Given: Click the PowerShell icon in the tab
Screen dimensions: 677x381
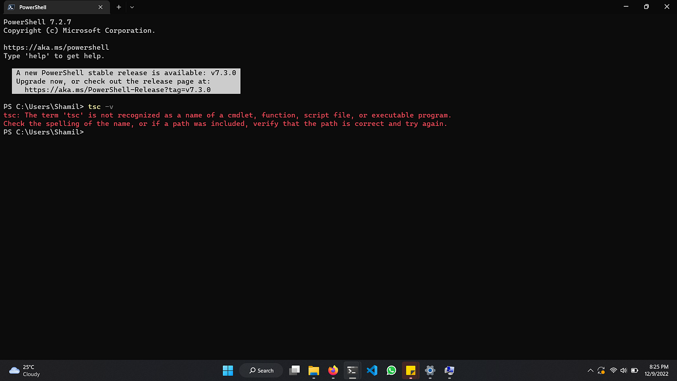Looking at the screenshot, I should [x=11, y=7].
